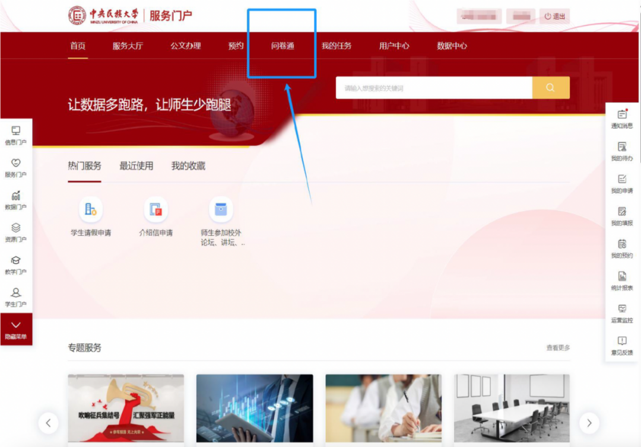
Task: View 我的填报 form submissions icon
Action: pos(621,216)
